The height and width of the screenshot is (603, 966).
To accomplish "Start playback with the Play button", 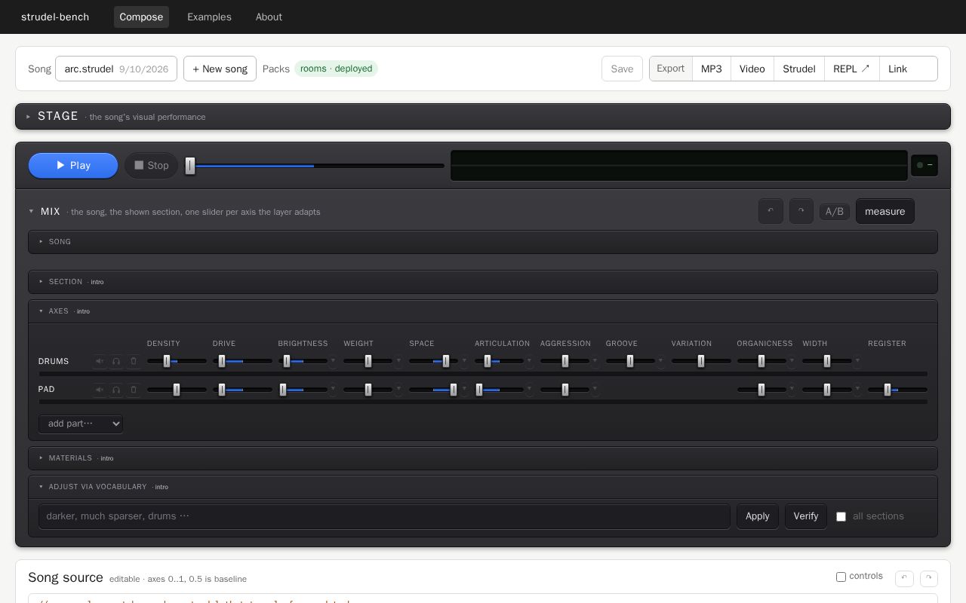I will click(x=73, y=166).
